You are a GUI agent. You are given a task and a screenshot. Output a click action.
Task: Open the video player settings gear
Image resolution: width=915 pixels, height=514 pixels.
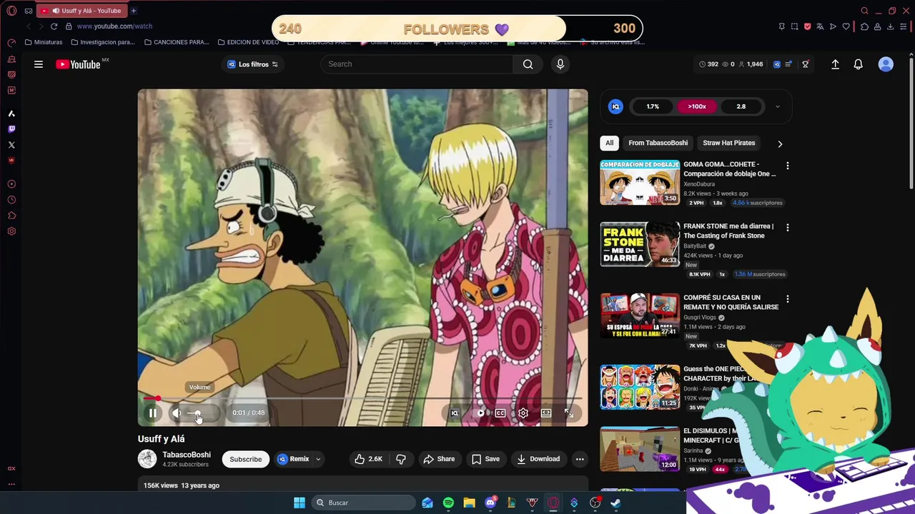pyautogui.click(x=523, y=413)
